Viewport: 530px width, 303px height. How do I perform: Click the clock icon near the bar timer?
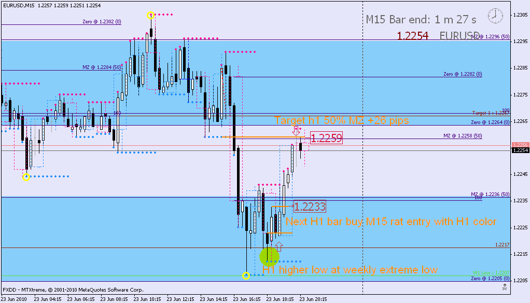tap(495, 16)
